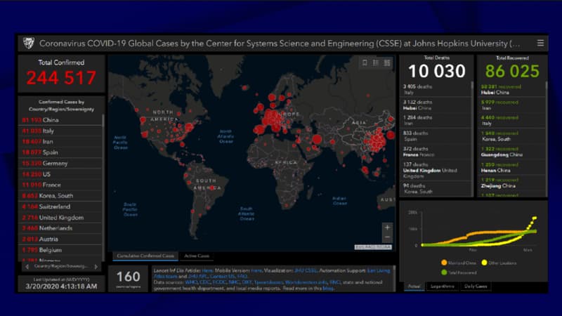562x316 pixels.
Task: Open the blog link in info panel
Action: (327, 288)
